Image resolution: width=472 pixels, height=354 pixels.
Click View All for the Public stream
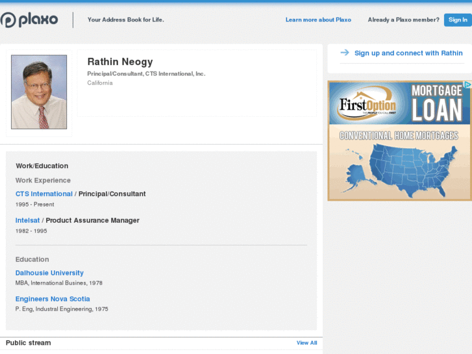coord(306,343)
